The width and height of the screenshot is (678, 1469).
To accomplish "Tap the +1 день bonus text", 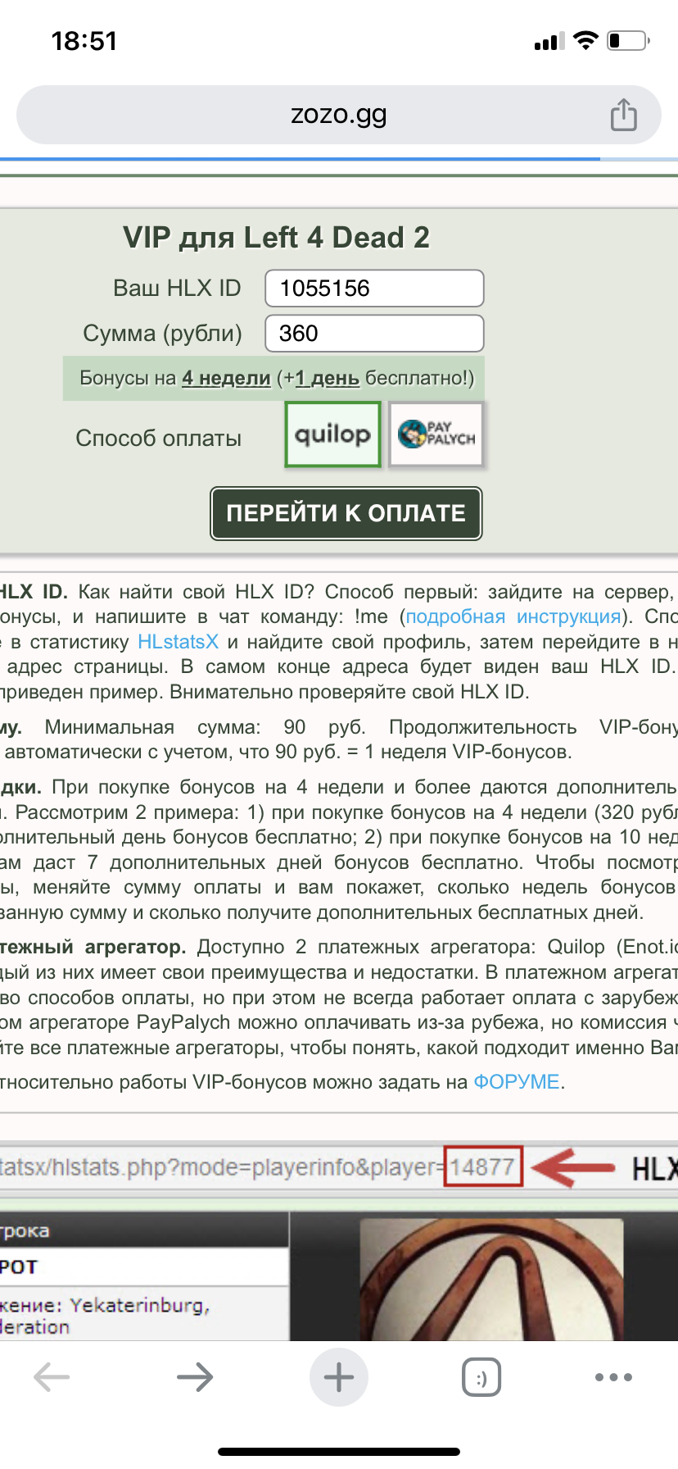I will click(327, 378).
